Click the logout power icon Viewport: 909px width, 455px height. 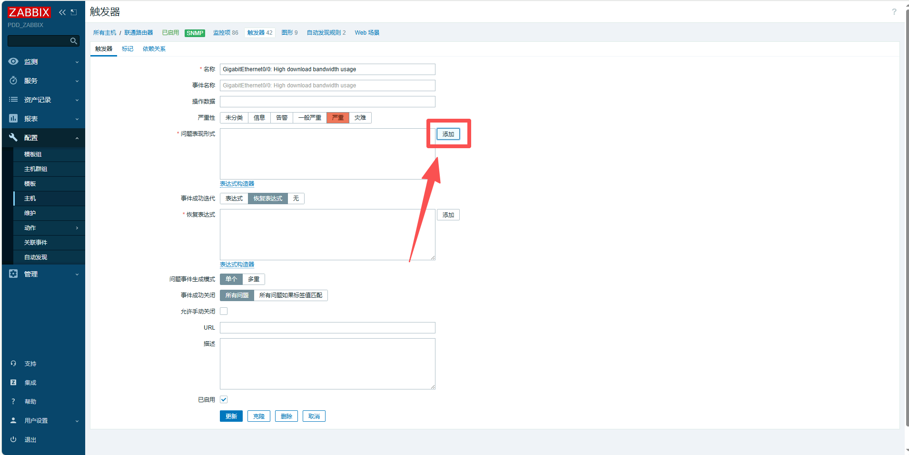coord(13,440)
